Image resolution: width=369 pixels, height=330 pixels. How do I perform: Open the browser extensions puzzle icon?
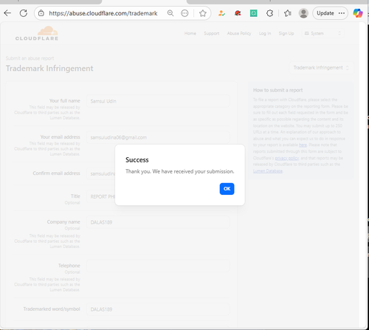pos(270,13)
